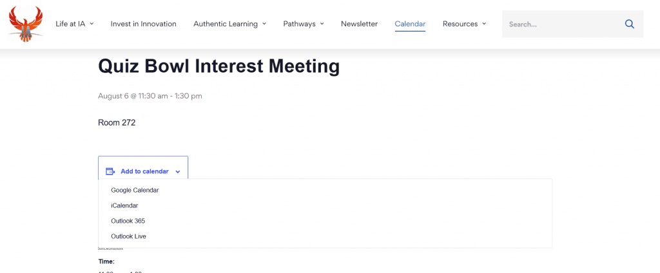Go to the Calendar nav item
The image size is (660, 273).
(x=410, y=24)
